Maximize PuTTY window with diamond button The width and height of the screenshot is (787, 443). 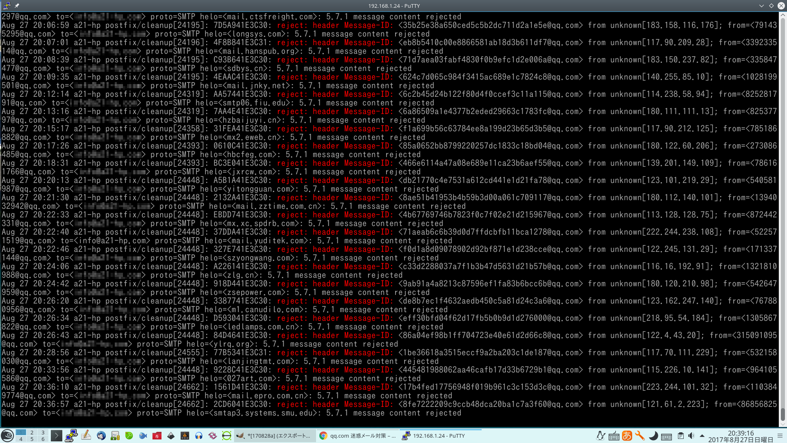click(771, 6)
